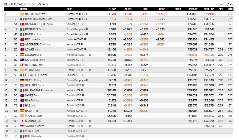
Task: Select the FL GAP column header
Action: pyautogui.click(x=112, y=9)
